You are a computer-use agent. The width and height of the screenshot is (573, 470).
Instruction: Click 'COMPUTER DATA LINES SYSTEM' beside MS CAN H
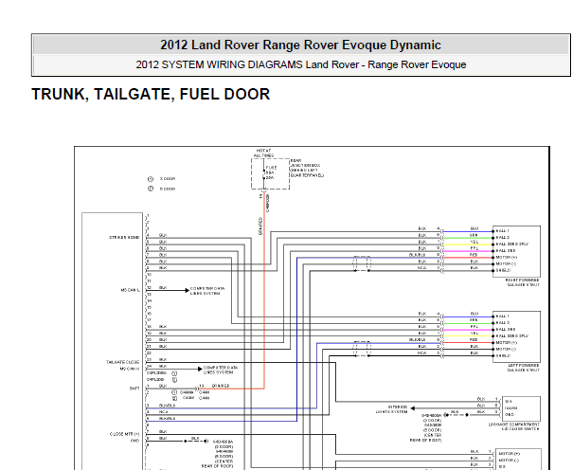point(221,370)
